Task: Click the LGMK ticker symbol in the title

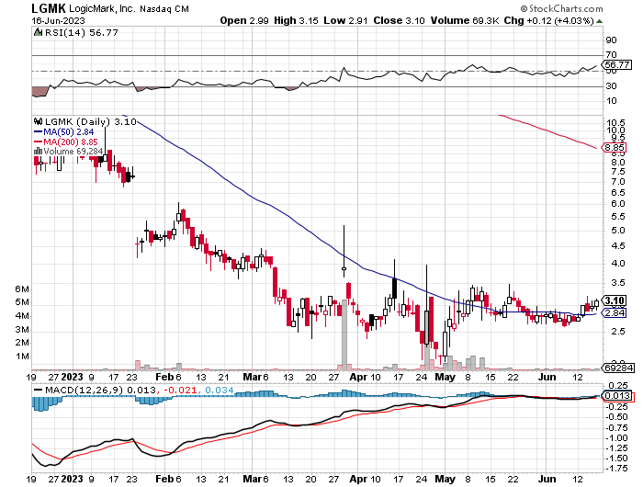Action: pos(49,7)
